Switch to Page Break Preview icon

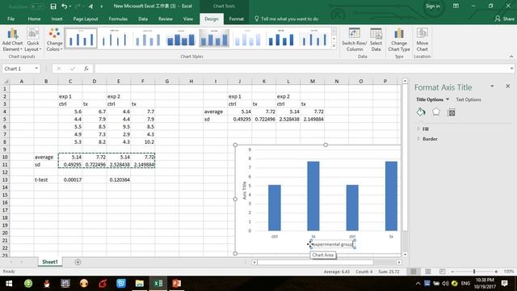[442, 272]
